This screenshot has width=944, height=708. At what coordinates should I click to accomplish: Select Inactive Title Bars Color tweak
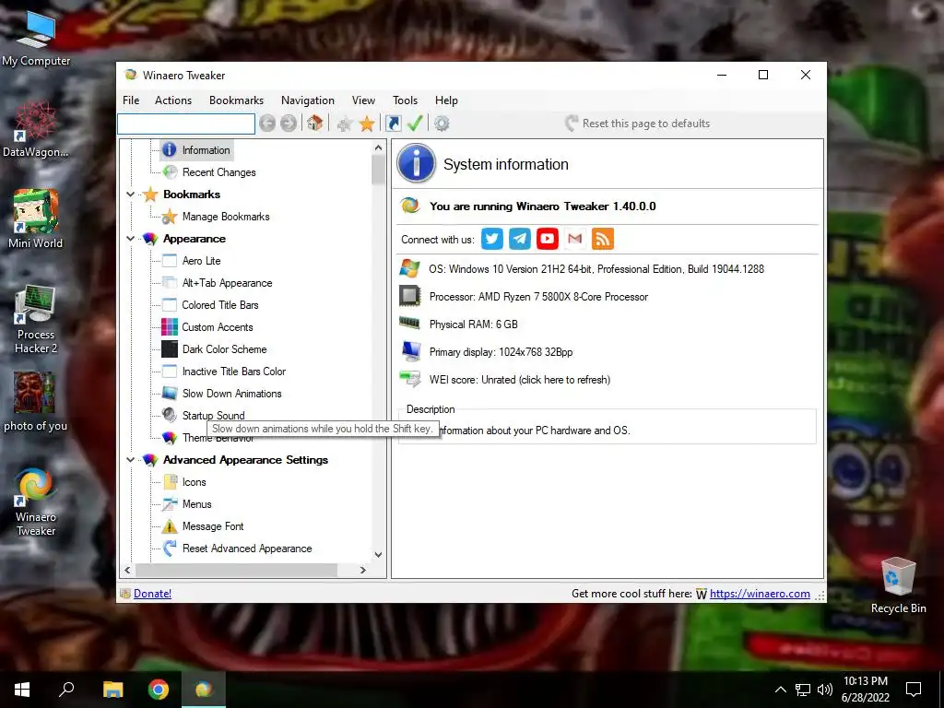pos(233,372)
